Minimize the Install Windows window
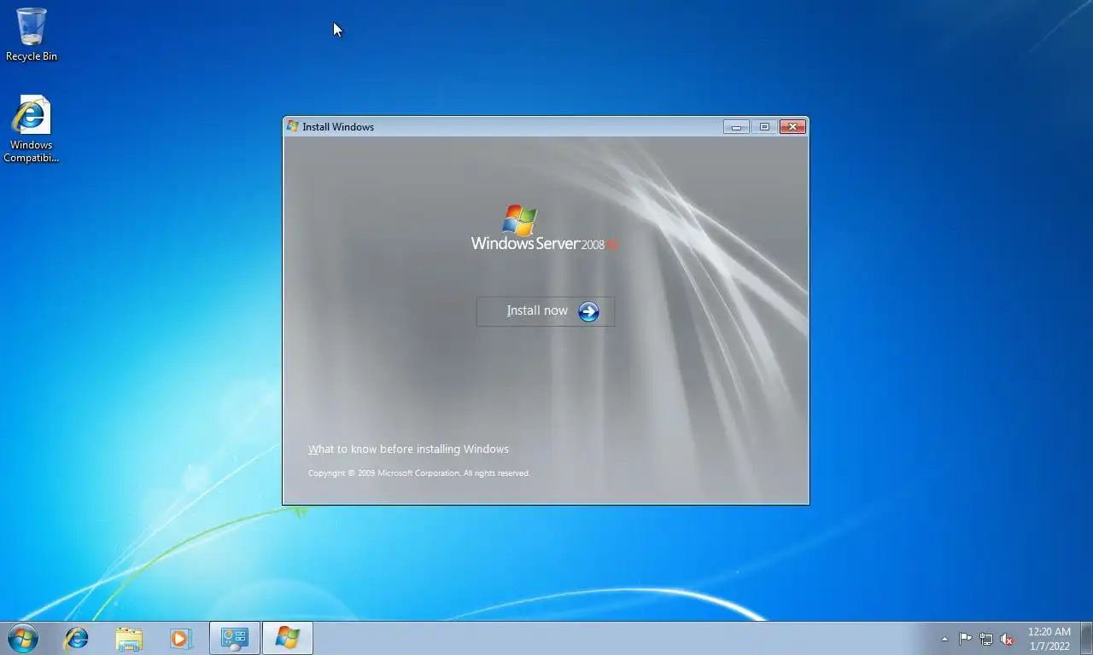 736,126
